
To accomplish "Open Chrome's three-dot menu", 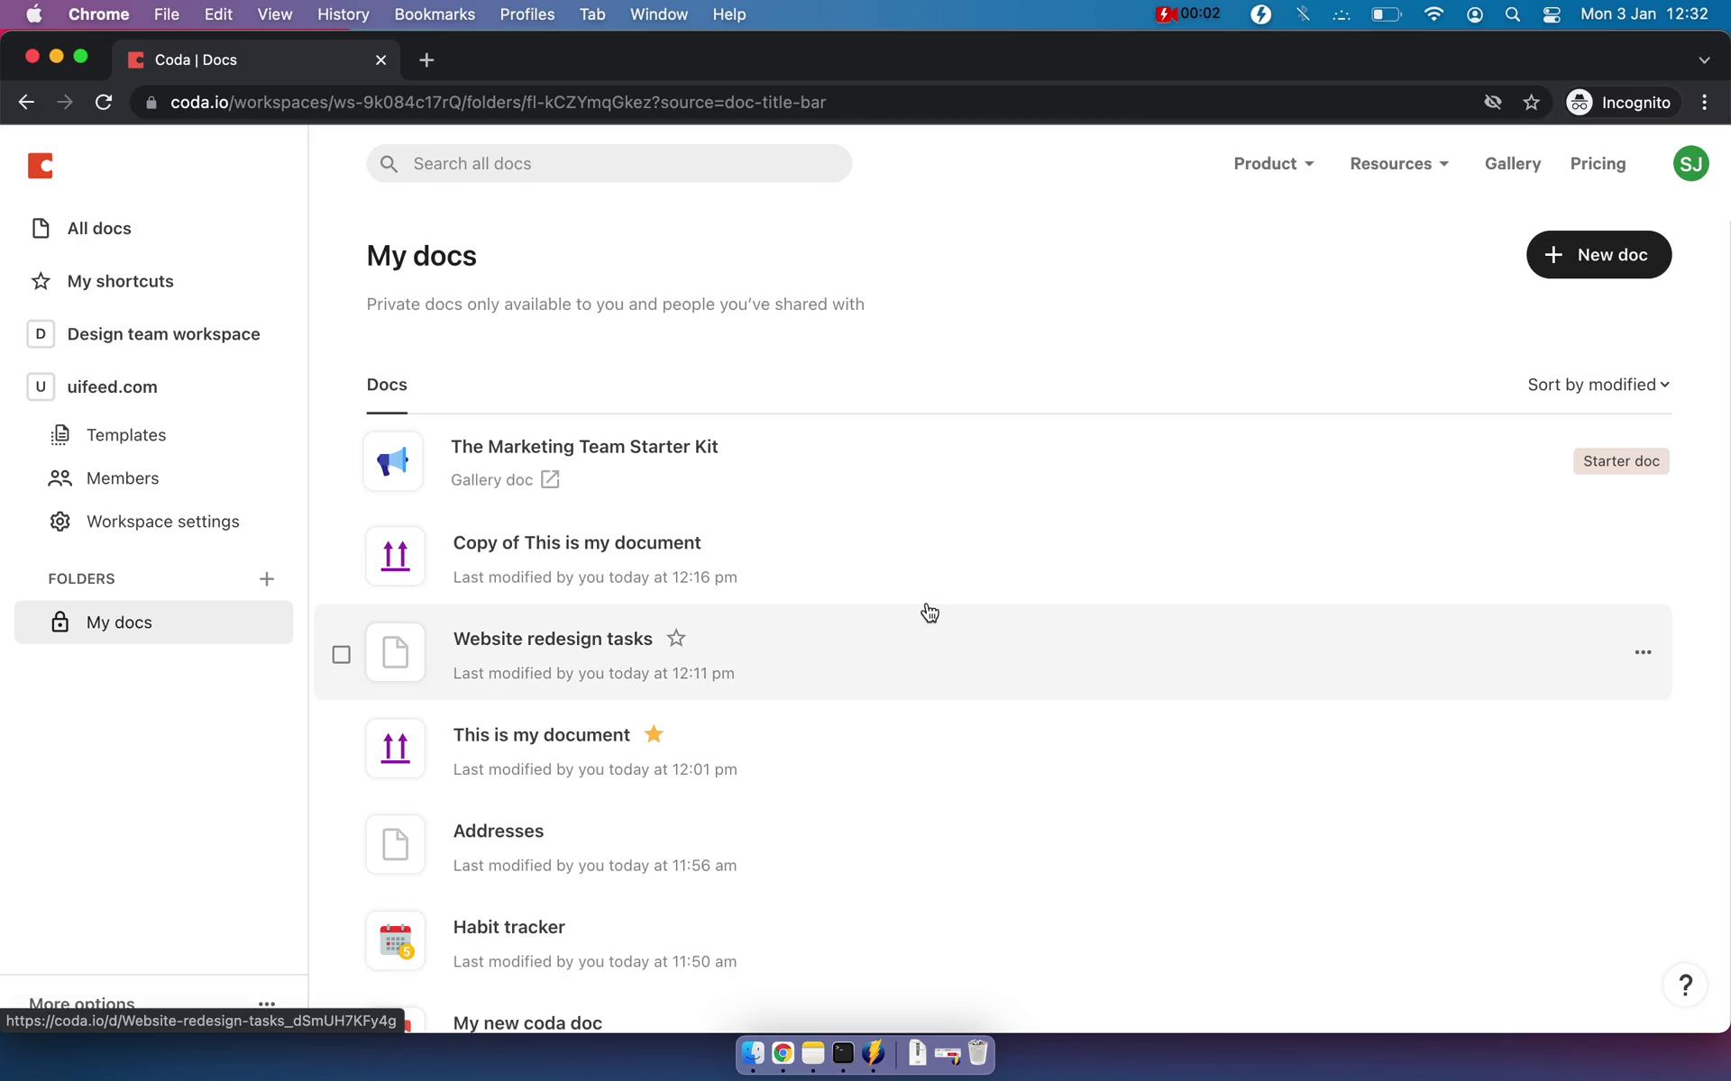I will [1704, 103].
